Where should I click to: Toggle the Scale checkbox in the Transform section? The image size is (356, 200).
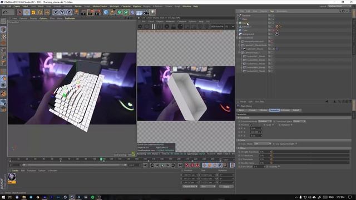point(273,125)
